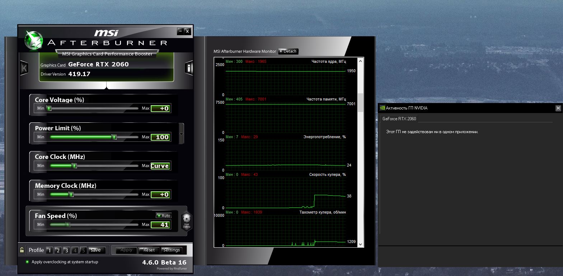Click the Fan Speed slider handle
Viewport: 563px width, 276px height.
coord(67,224)
